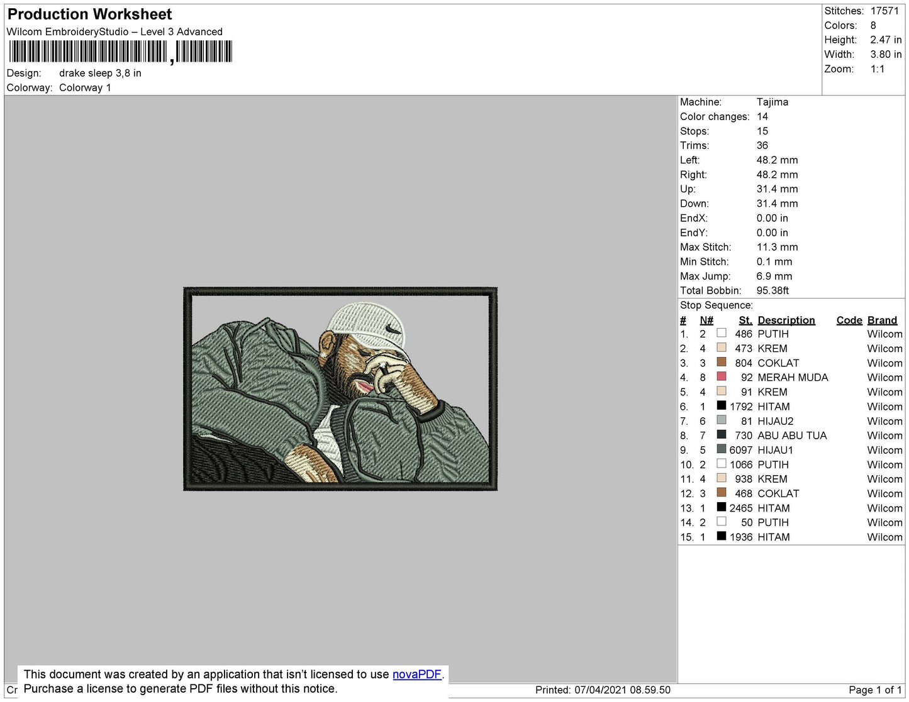Select the white PUTIH swatch in row 1
Image resolution: width=909 pixels, height=702 pixels.
(x=722, y=333)
